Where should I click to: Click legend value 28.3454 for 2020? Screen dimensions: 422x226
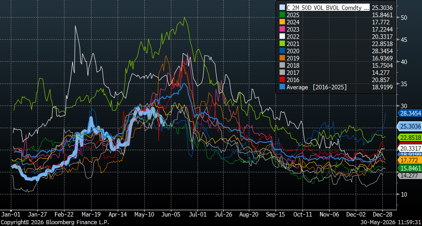point(382,51)
